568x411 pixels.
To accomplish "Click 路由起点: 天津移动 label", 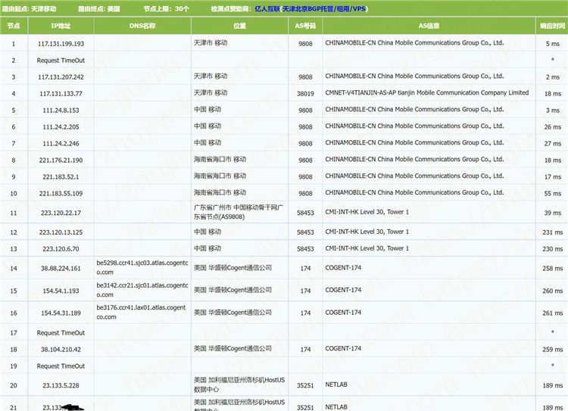I will pyautogui.click(x=30, y=8).
